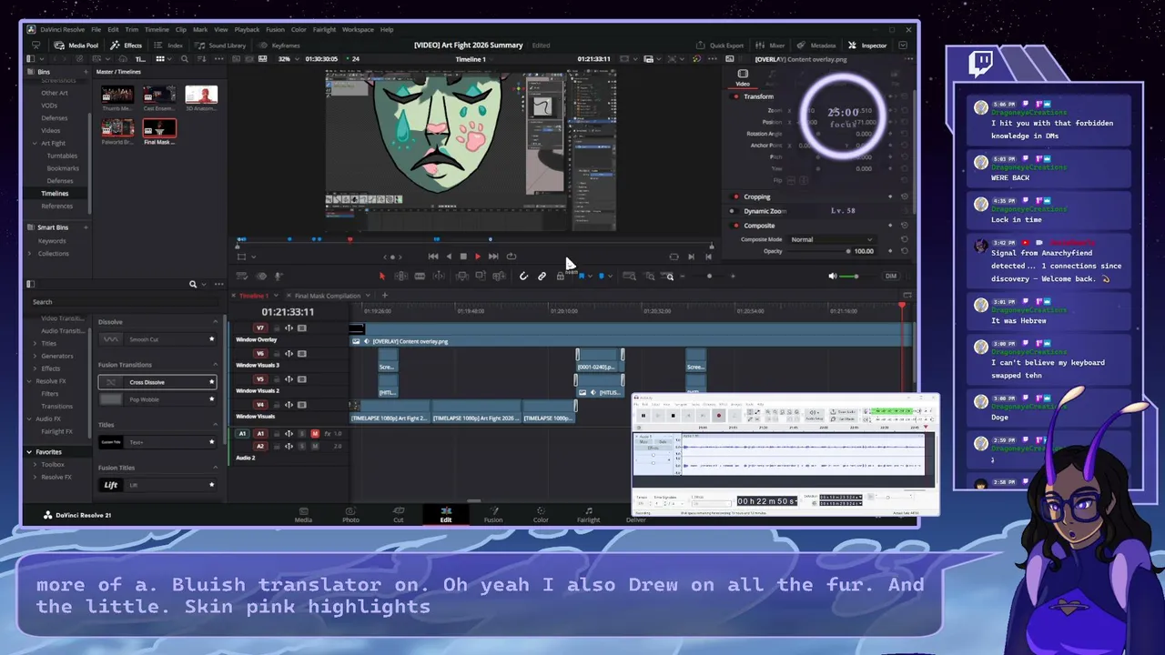Image resolution: width=1165 pixels, height=655 pixels.
Task: Mute the A2 audio track
Action: pyautogui.click(x=315, y=446)
